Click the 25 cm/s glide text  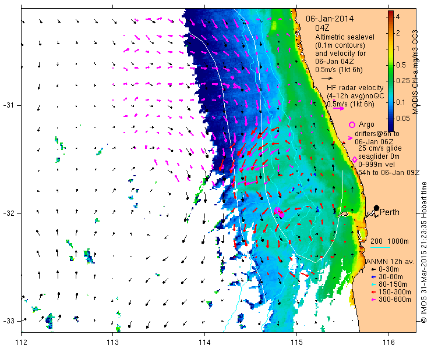tap(380, 148)
